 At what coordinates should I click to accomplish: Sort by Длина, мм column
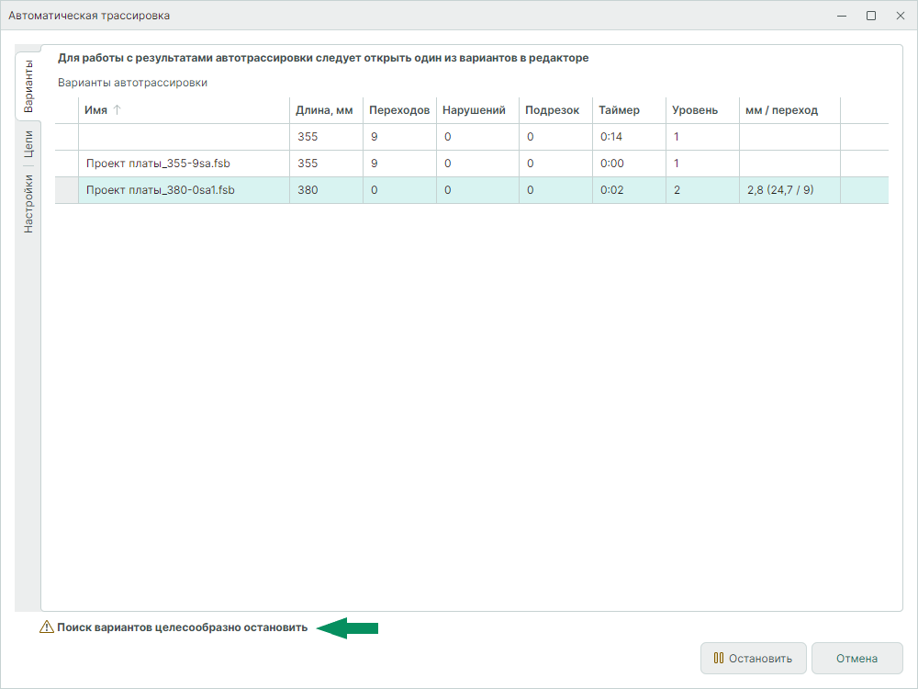click(324, 110)
